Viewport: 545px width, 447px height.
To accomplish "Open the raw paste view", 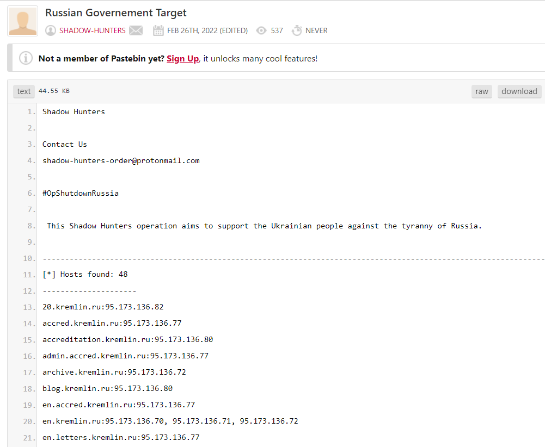I will point(482,91).
